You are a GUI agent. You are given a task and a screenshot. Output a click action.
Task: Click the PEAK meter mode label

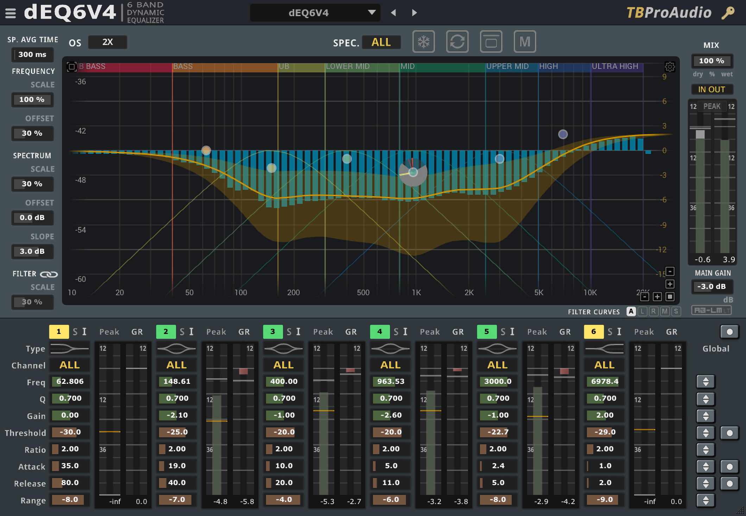click(x=712, y=106)
